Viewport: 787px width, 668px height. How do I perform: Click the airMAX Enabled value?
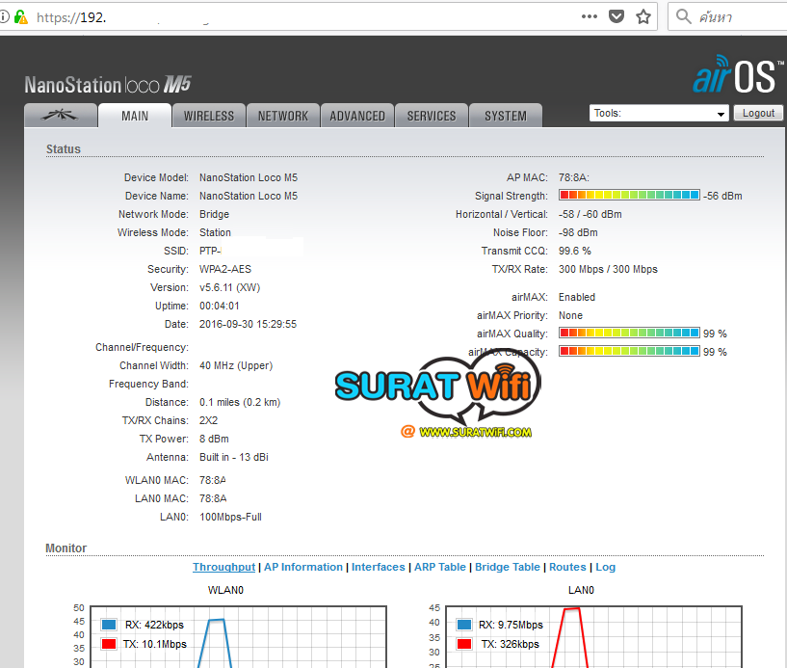point(577,297)
